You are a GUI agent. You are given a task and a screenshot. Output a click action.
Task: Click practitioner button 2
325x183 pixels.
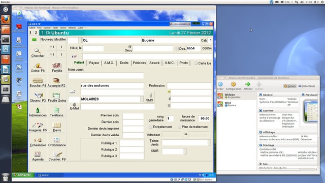click(x=36, y=33)
